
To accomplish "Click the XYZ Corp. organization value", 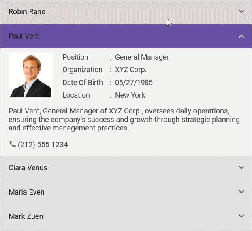I will (130, 70).
